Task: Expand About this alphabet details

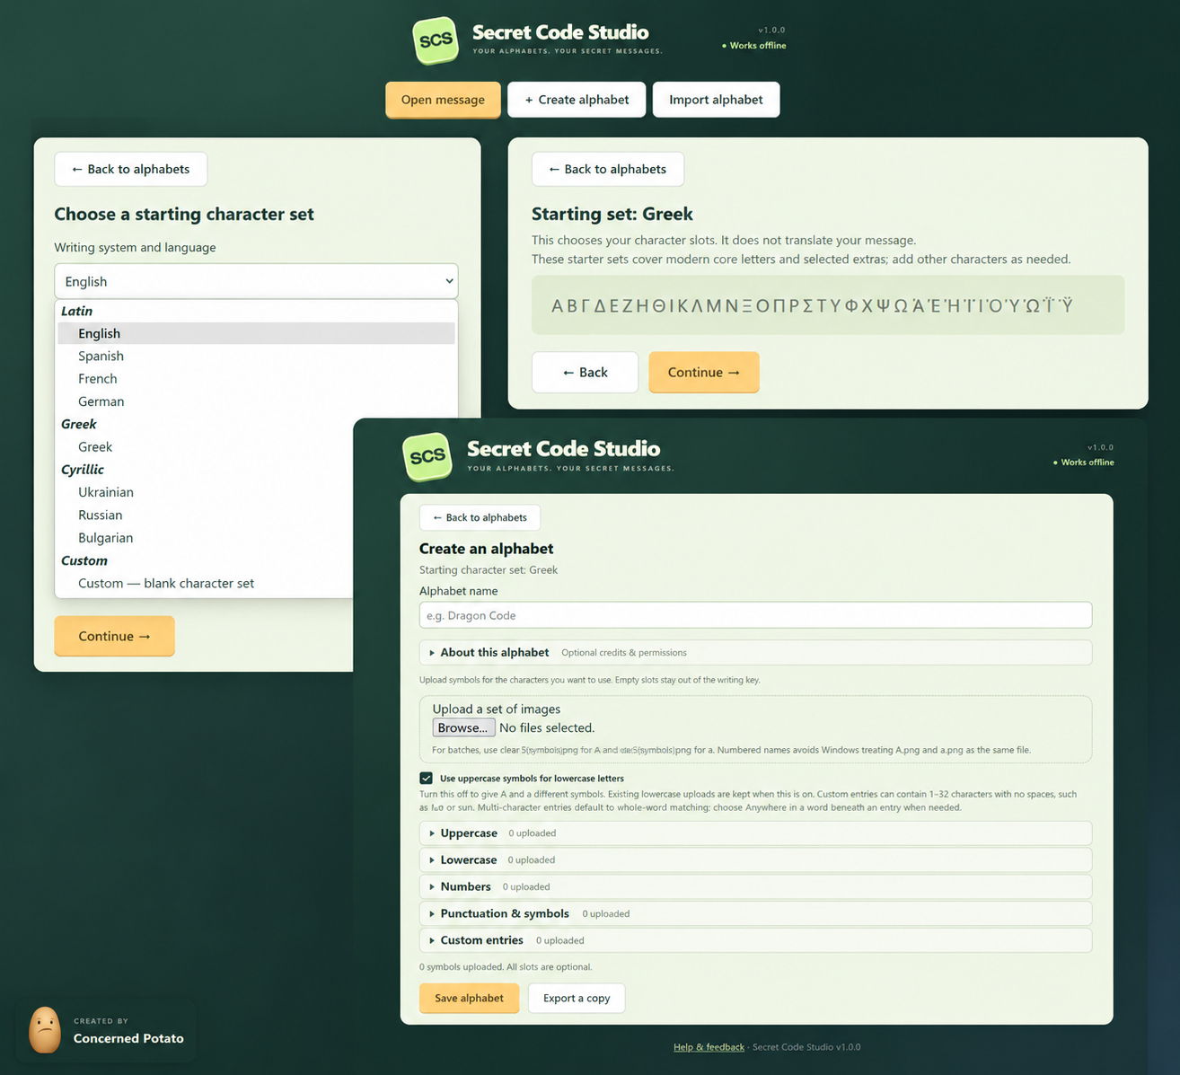Action: pos(755,653)
